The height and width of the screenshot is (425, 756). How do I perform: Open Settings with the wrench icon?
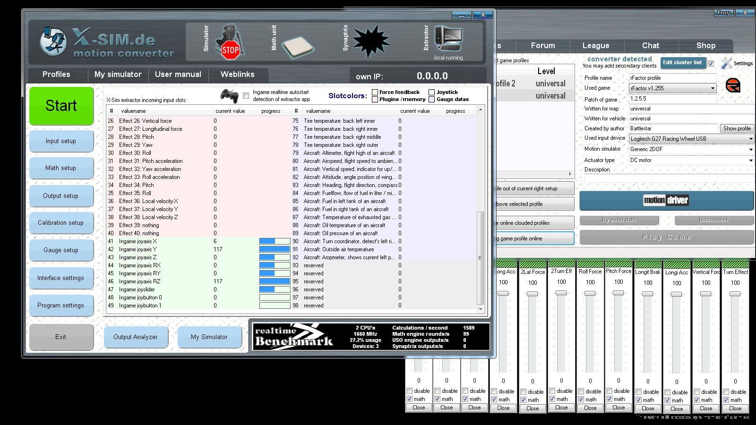727,63
